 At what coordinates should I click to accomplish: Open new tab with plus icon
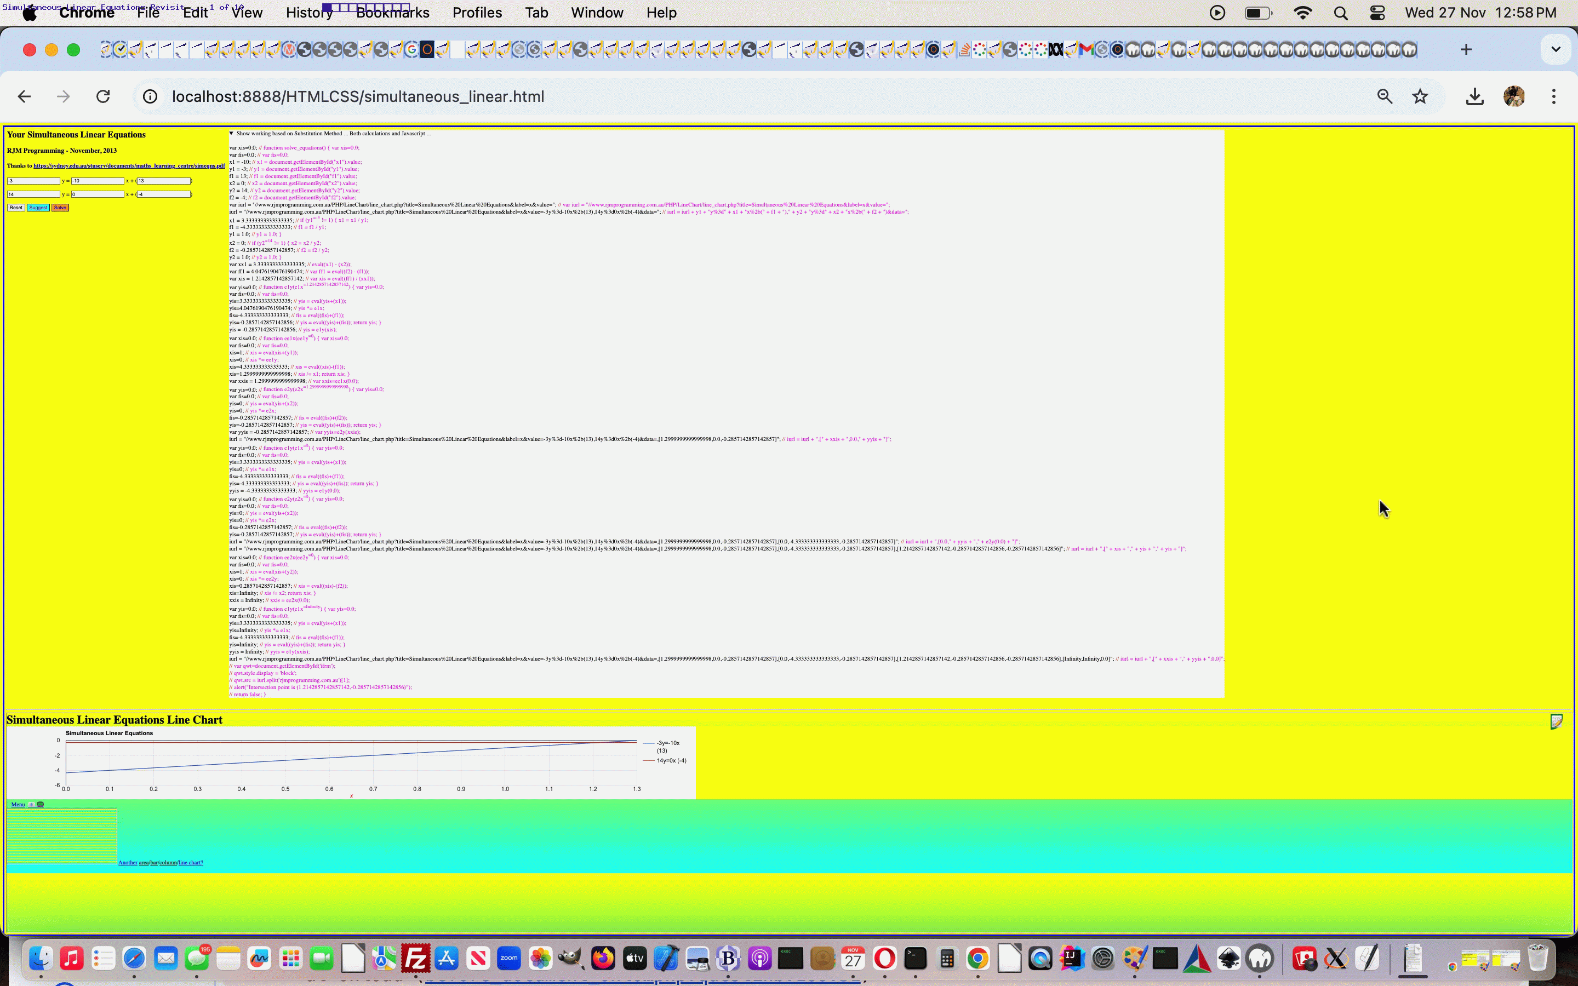pyautogui.click(x=1466, y=49)
